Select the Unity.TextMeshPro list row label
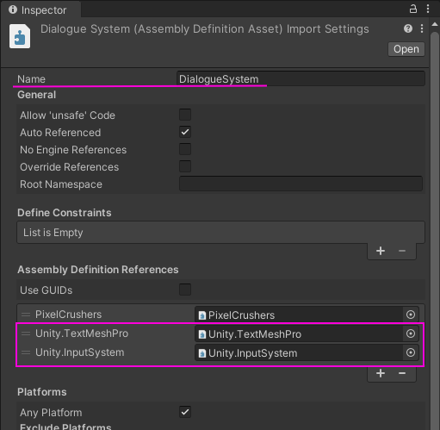Image resolution: width=440 pixels, height=430 pixels. [x=82, y=333]
